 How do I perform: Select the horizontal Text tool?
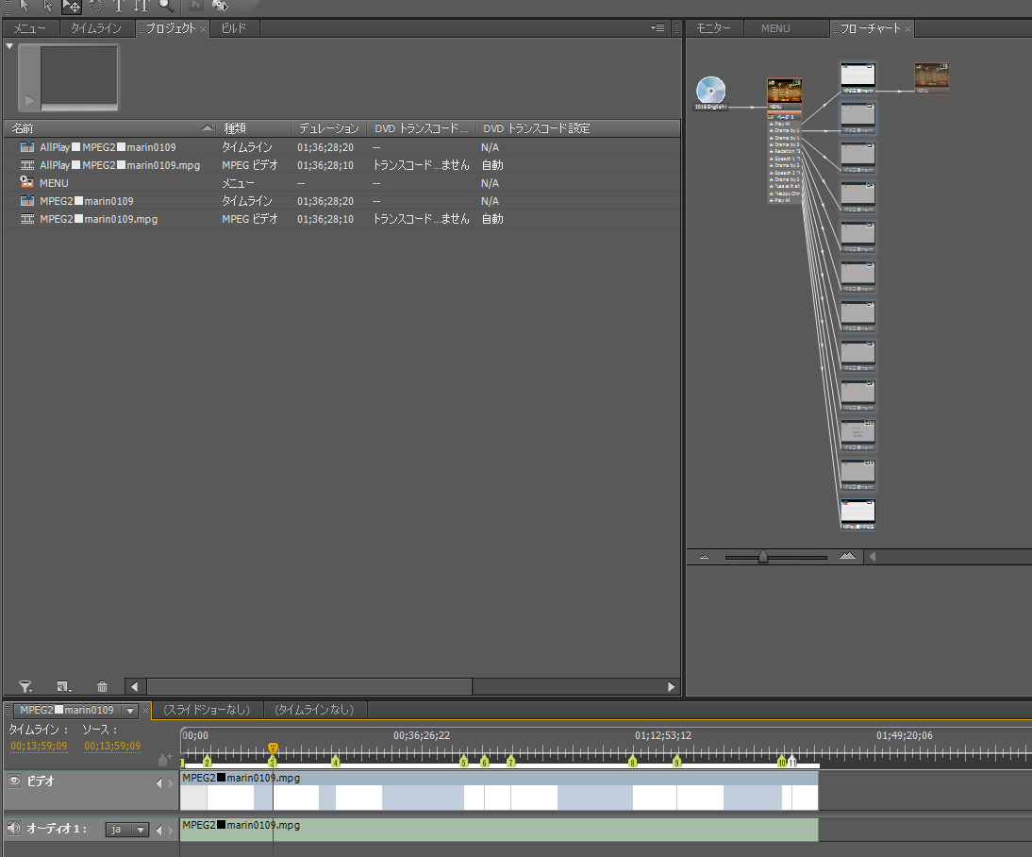[x=119, y=6]
